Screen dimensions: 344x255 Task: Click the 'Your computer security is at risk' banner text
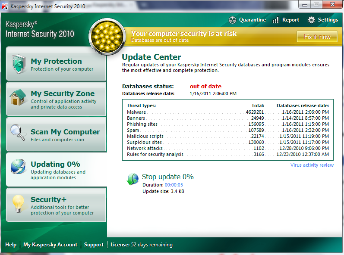pos(183,34)
